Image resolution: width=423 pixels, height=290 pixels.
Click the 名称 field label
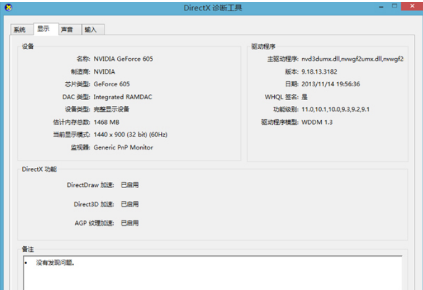pyautogui.click(x=83, y=59)
